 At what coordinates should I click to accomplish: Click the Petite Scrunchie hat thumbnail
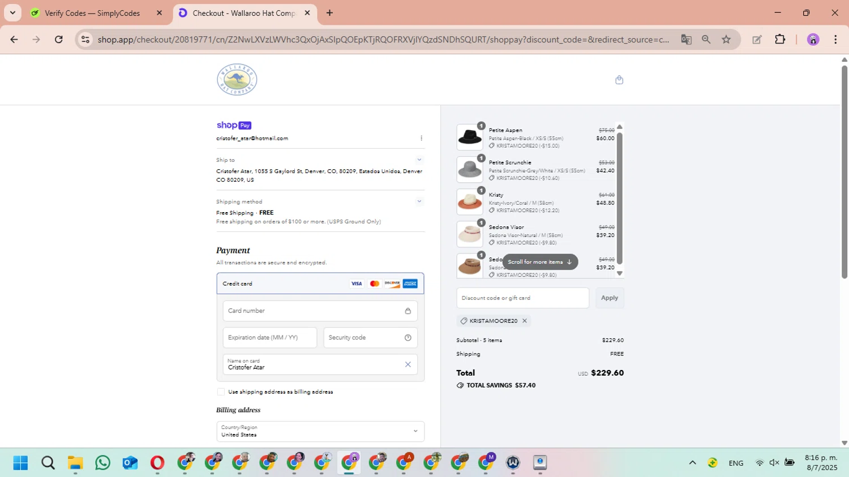click(470, 170)
